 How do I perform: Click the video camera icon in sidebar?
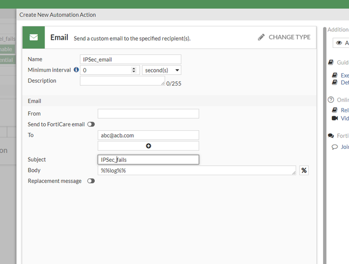(x=334, y=118)
